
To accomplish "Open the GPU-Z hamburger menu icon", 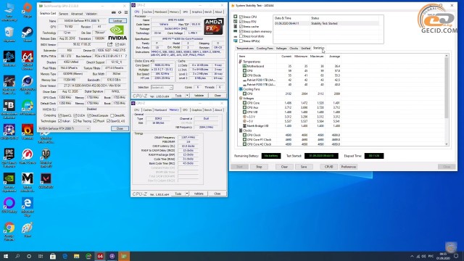I will 126,12.
